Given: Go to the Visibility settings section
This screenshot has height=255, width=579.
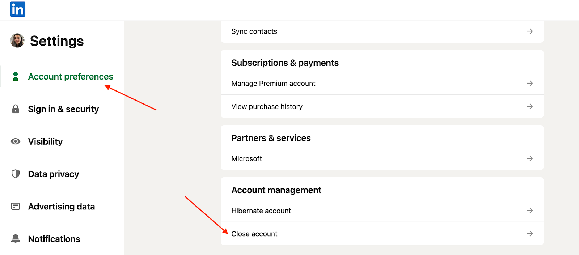Looking at the screenshot, I should tap(45, 142).
